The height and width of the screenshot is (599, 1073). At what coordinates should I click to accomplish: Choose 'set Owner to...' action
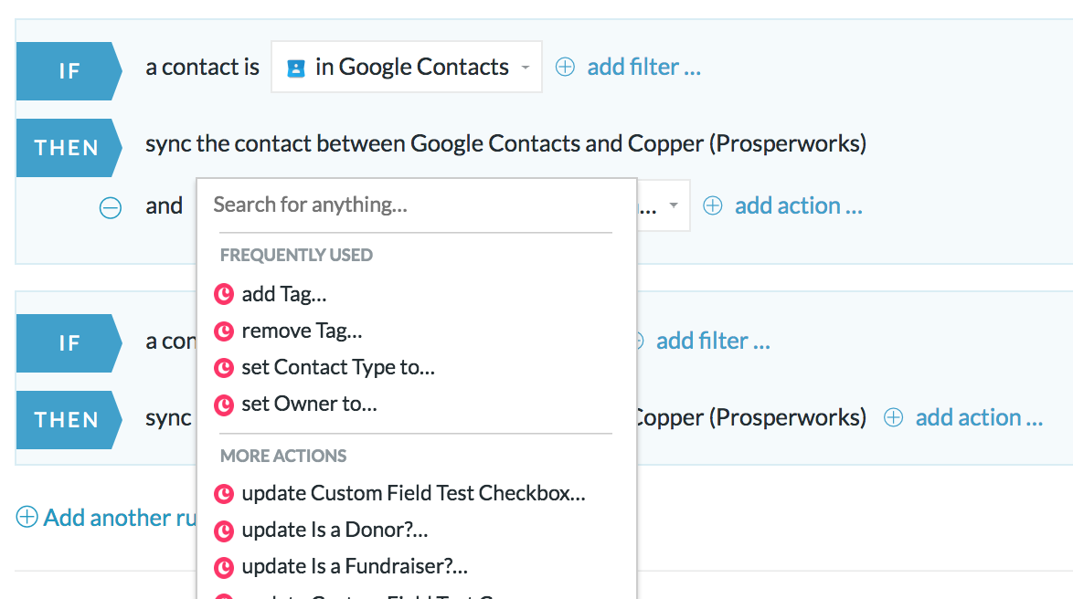click(309, 405)
